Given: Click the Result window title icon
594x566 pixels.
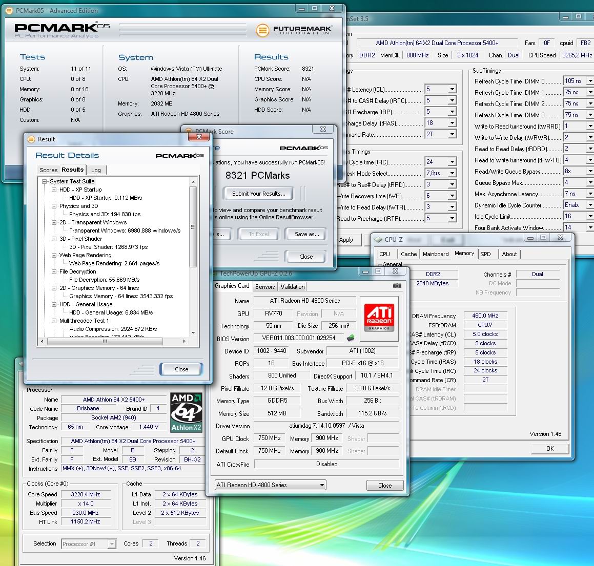Looking at the screenshot, I should (31, 139).
